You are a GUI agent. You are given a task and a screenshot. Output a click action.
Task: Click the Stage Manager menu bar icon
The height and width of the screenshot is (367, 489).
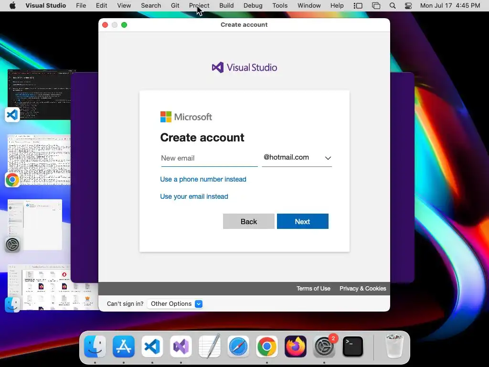(358, 6)
